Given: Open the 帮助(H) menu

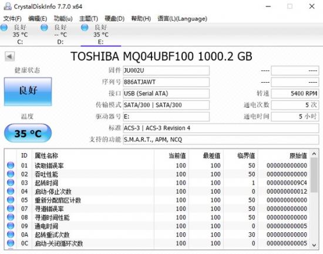Looking at the screenshot, I should pyautogui.click(x=141, y=19).
